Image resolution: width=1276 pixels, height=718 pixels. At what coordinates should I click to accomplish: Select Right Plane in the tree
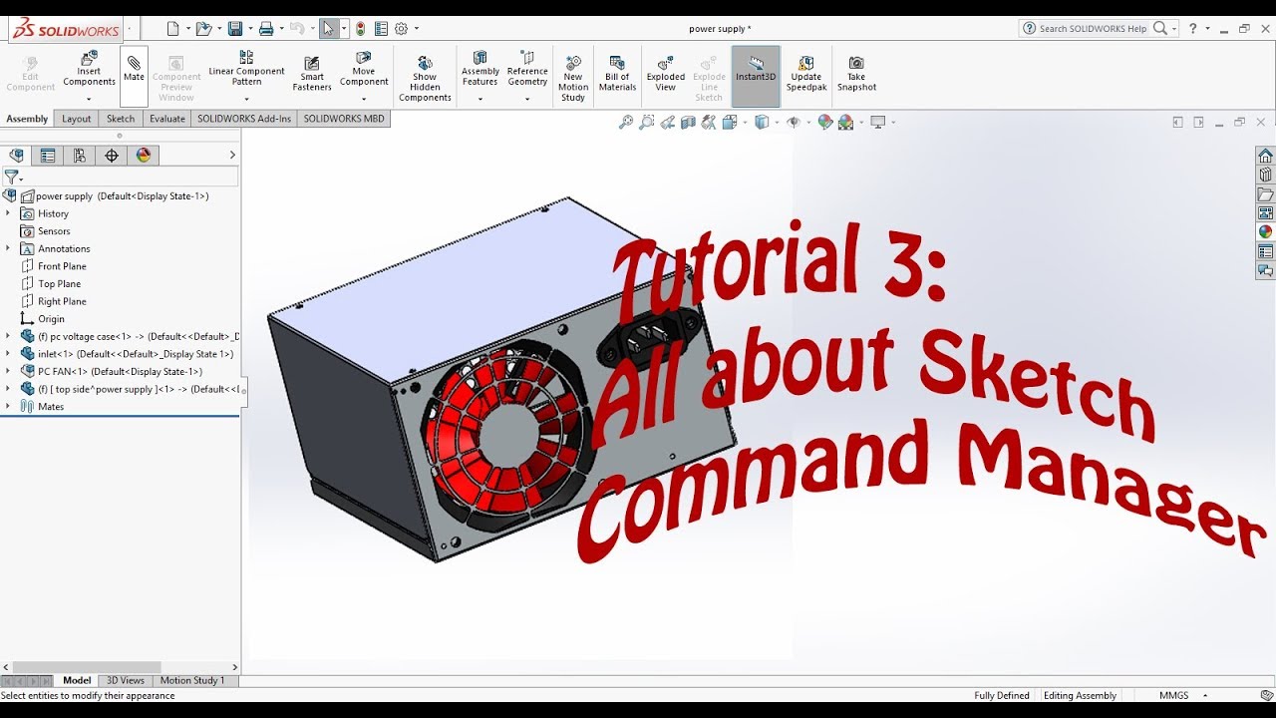[62, 301]
